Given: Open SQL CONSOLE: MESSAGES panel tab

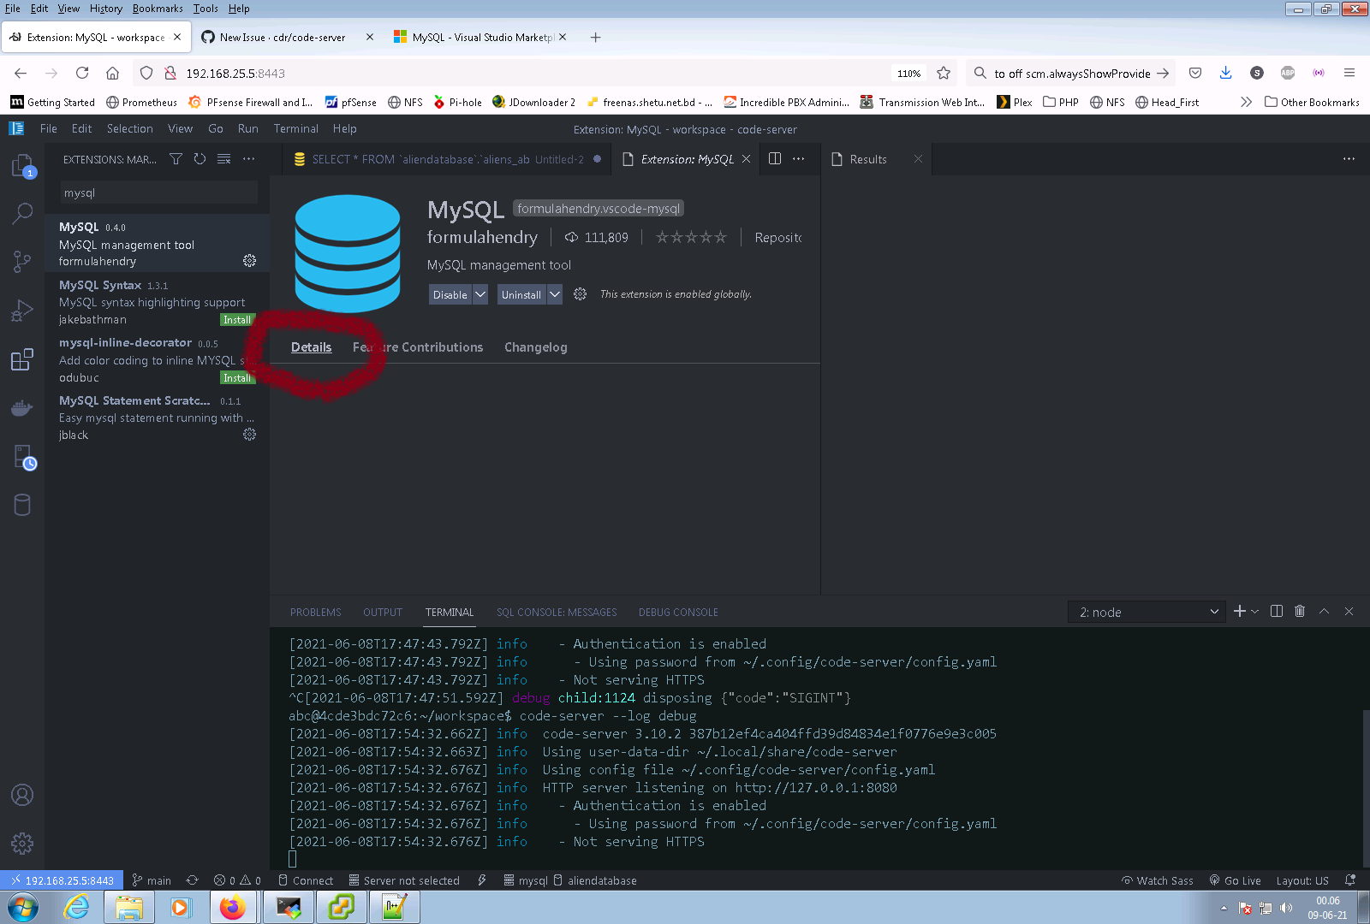Looking at the screenshot, I should point(557,613).
